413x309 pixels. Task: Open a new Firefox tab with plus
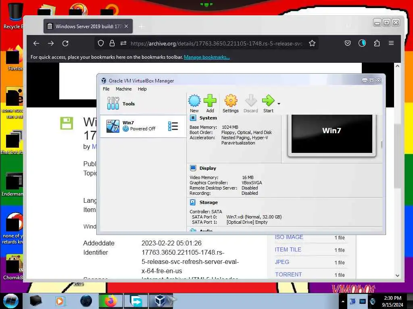142,27
